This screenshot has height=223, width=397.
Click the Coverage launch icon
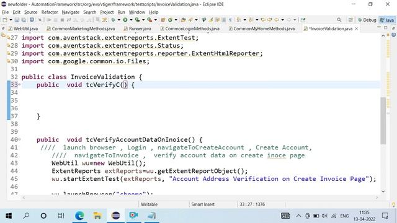tap(137, 20)
